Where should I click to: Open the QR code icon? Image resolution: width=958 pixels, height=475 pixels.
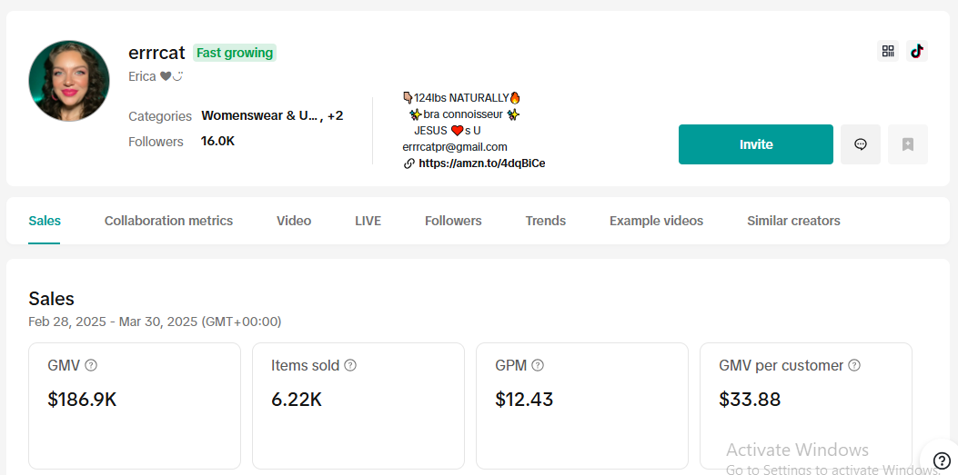(888, 51)
